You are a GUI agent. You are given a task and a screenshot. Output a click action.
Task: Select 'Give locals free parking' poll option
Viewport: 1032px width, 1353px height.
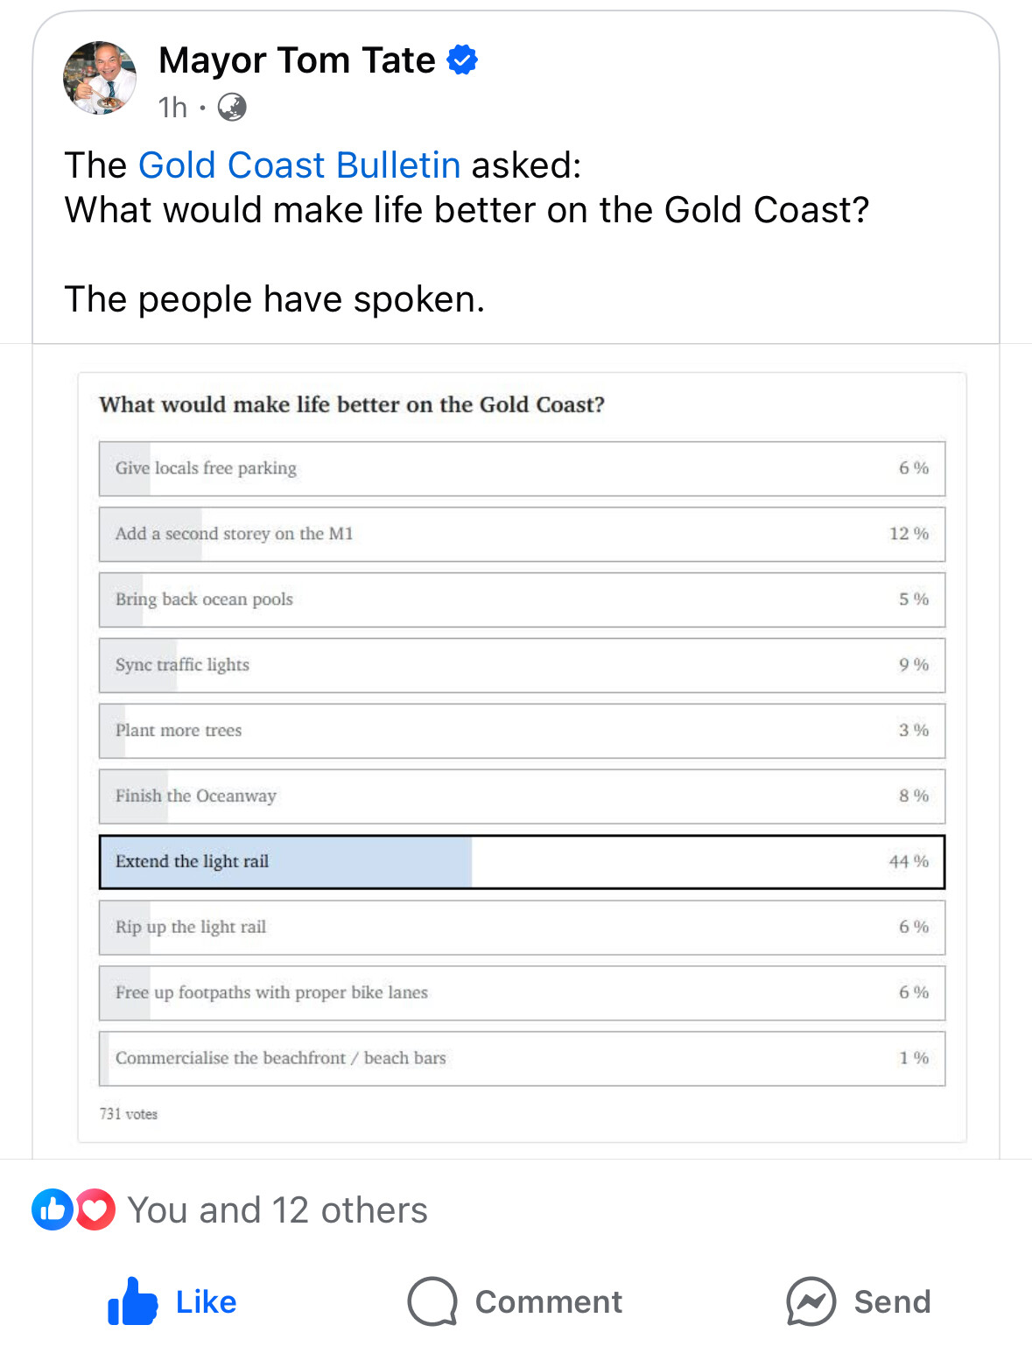tap(522, 468)
